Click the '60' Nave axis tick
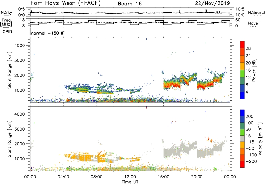Viewport: 266px width, 184px height. [238, 20]
